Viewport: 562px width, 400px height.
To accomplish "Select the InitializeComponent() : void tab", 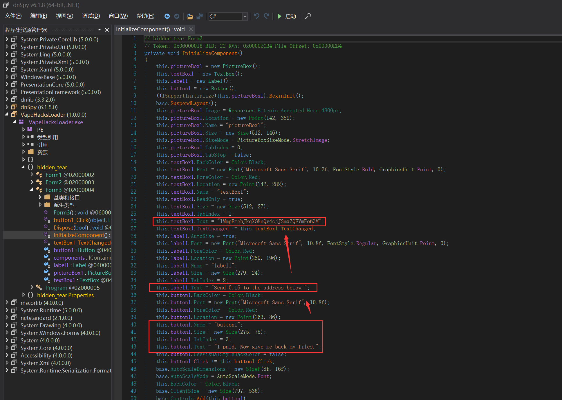I will click(x=150, y=29).
